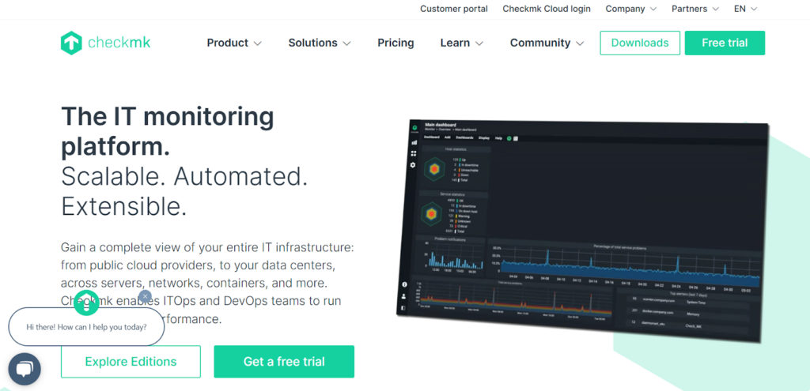Expand the Solutions menu
Viewport: 810px width, 391px height.
320,43
